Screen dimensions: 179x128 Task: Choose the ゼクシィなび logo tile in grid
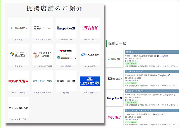[90, 28]
